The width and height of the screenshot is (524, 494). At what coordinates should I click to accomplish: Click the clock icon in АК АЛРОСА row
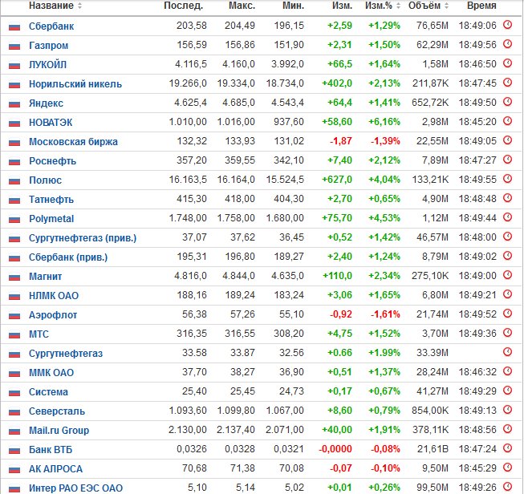pos(507,468)
